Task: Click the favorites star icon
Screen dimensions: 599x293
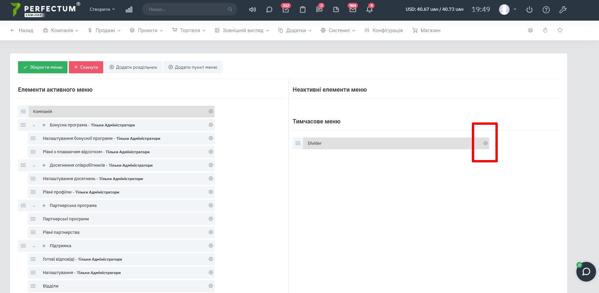Action: [x=560, y=30]
